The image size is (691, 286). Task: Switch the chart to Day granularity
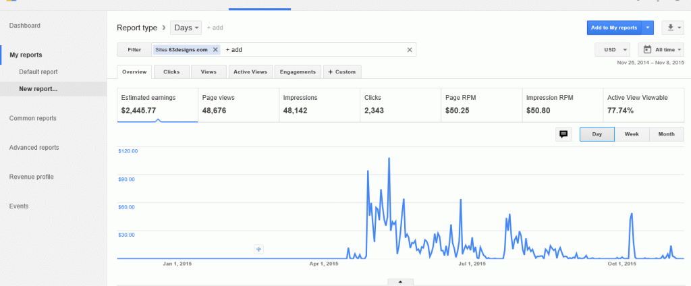click(597, 134)
